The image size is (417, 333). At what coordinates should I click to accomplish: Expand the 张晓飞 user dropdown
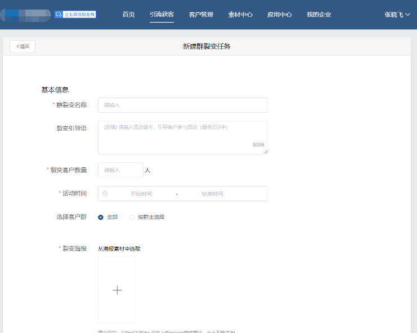click(397, 15)
